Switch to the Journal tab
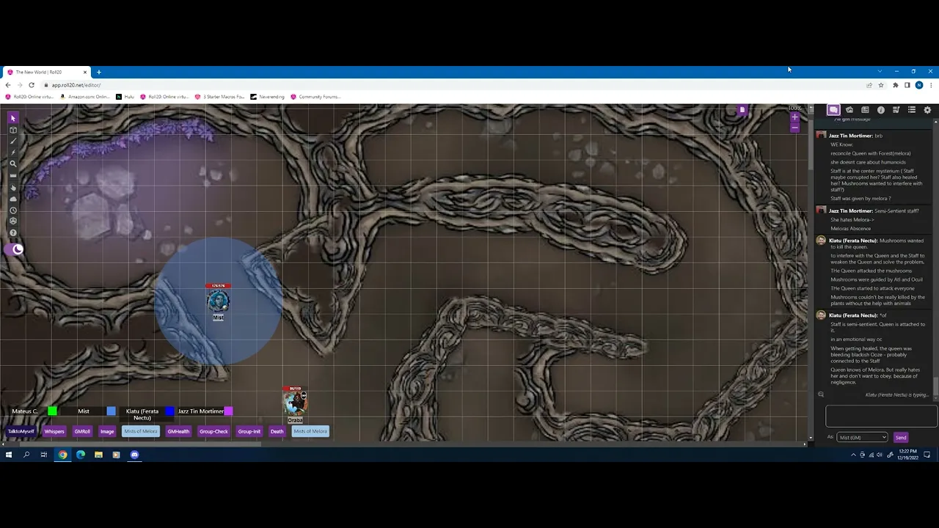 click(x=865, y=110)
